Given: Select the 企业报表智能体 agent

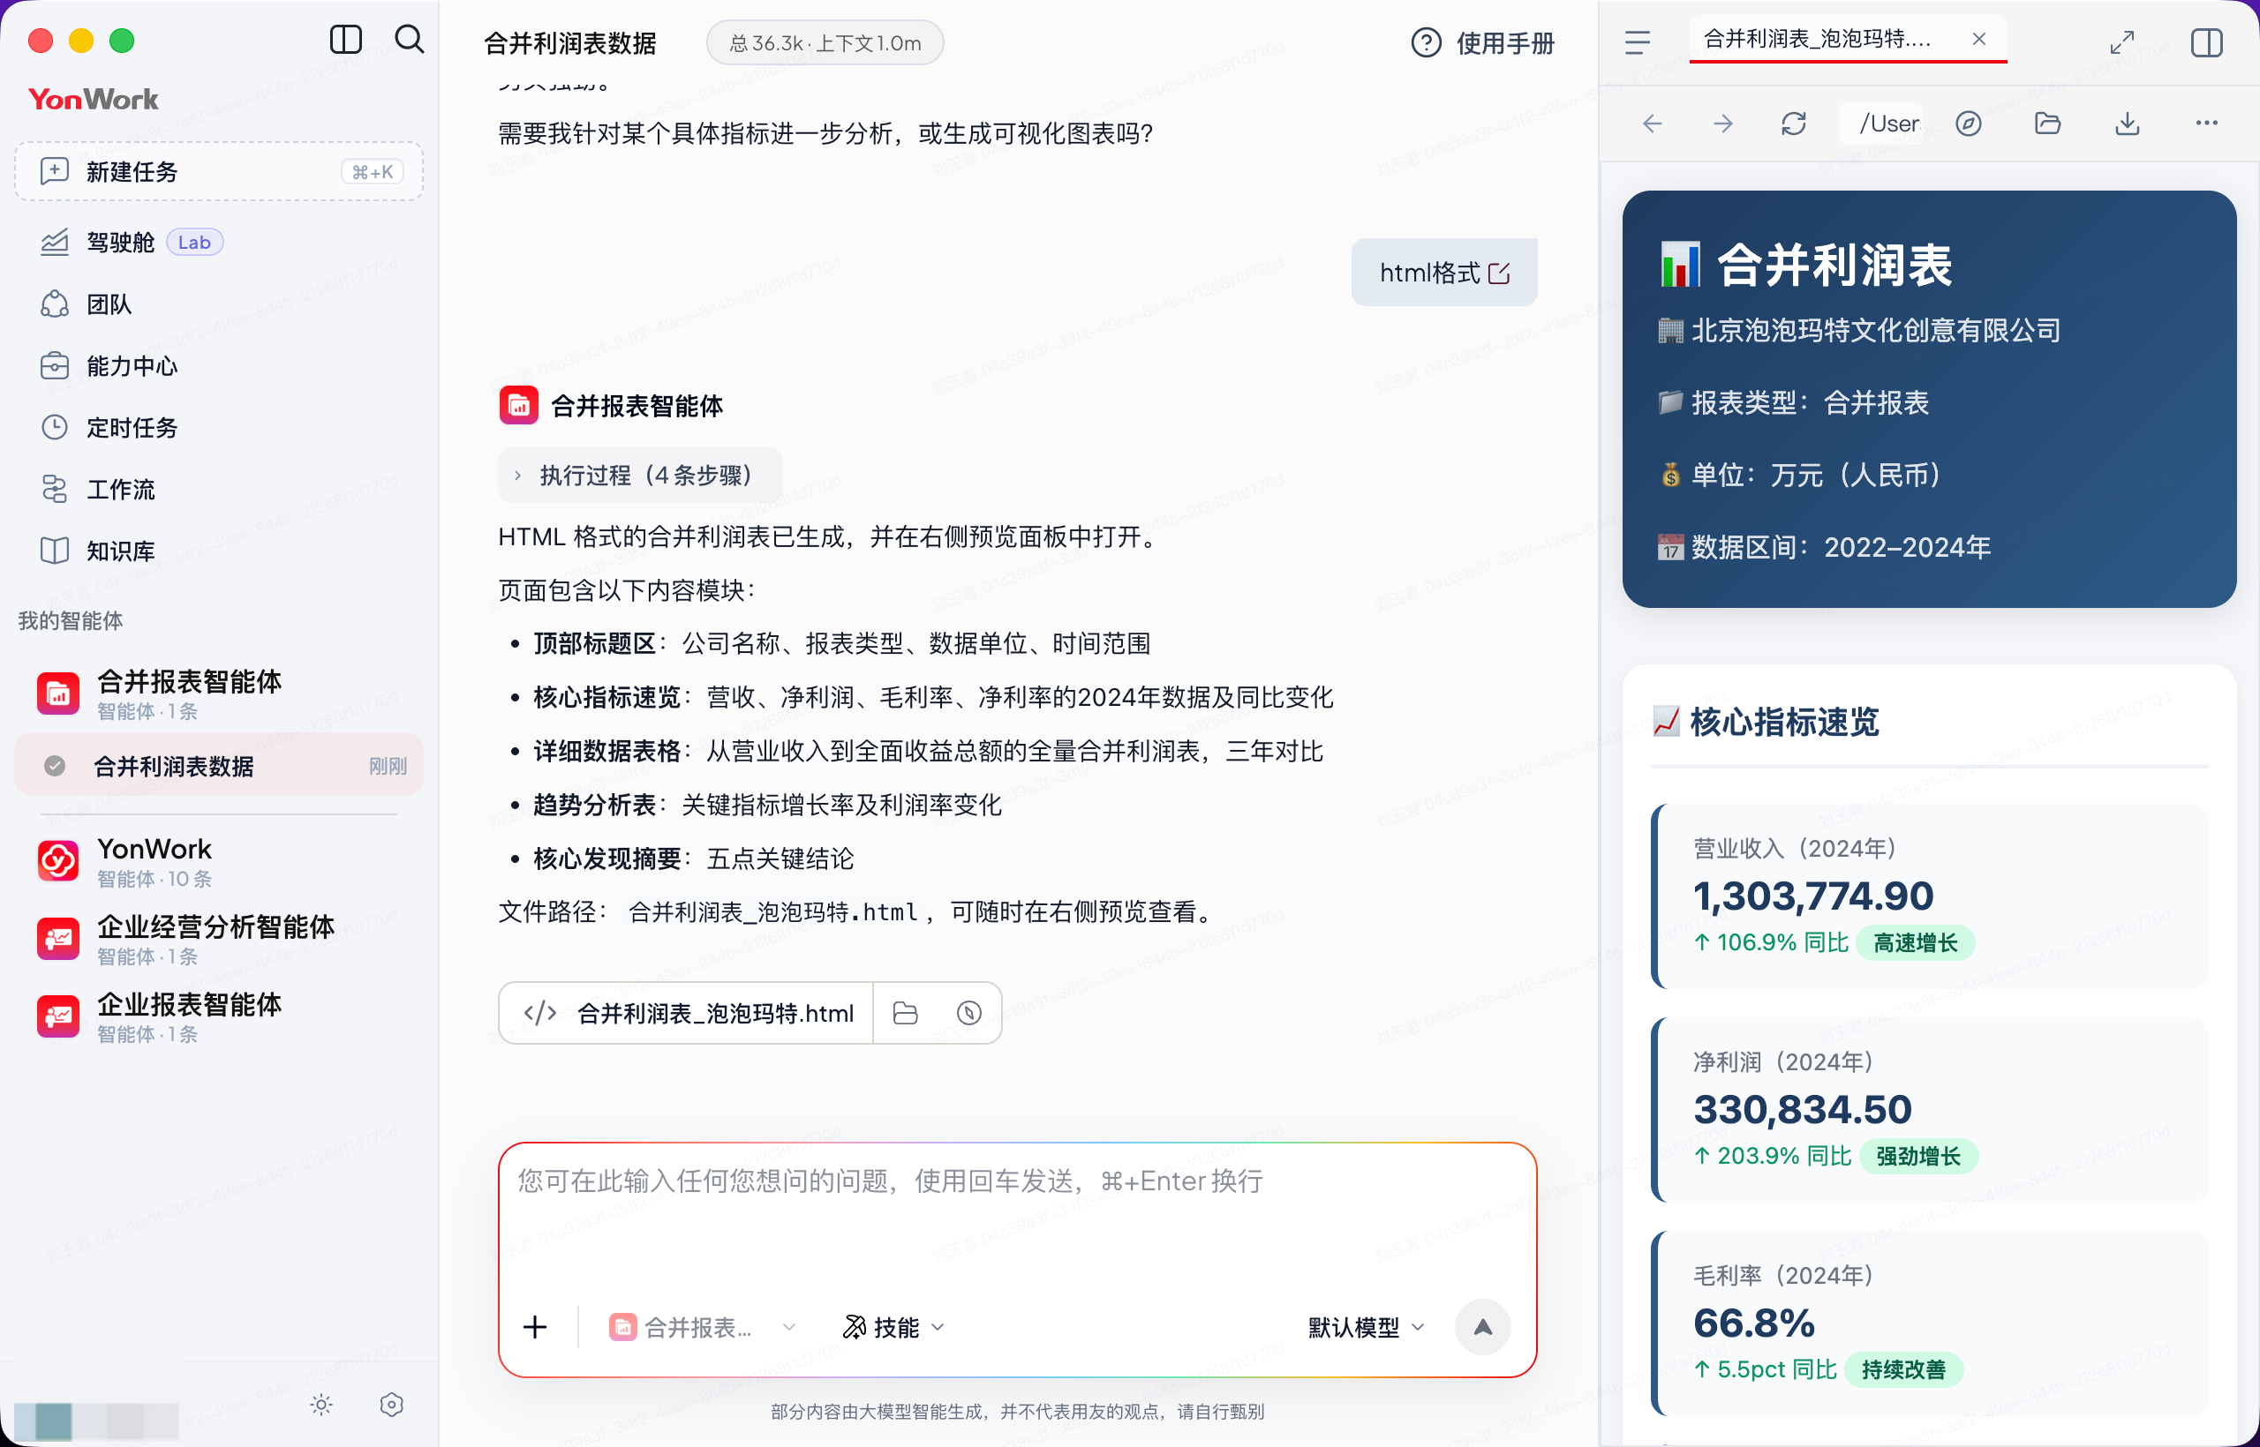Looking at the screenshot, I should pos(219,1016).
